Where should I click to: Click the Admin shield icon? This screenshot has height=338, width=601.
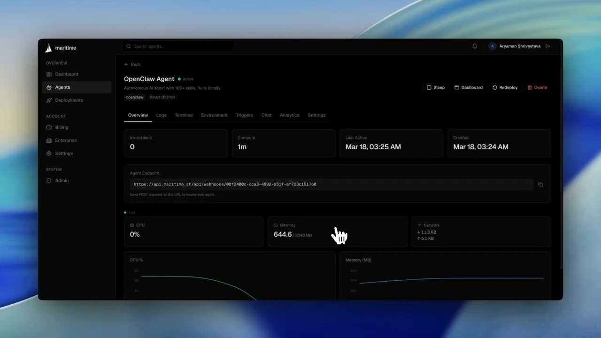point(49,181)
